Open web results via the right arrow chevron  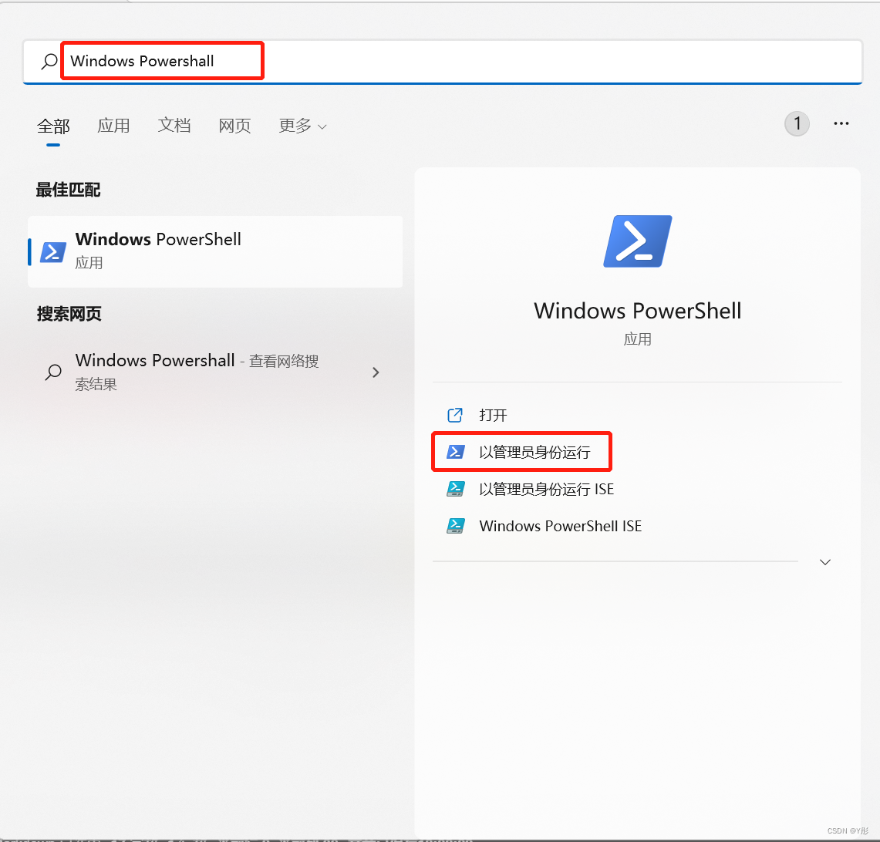[376, 372]
